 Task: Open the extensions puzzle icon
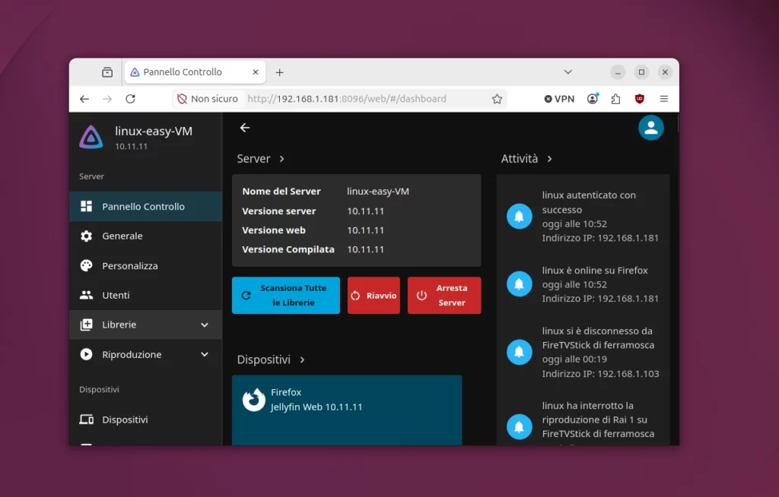(x=615, y=99)
